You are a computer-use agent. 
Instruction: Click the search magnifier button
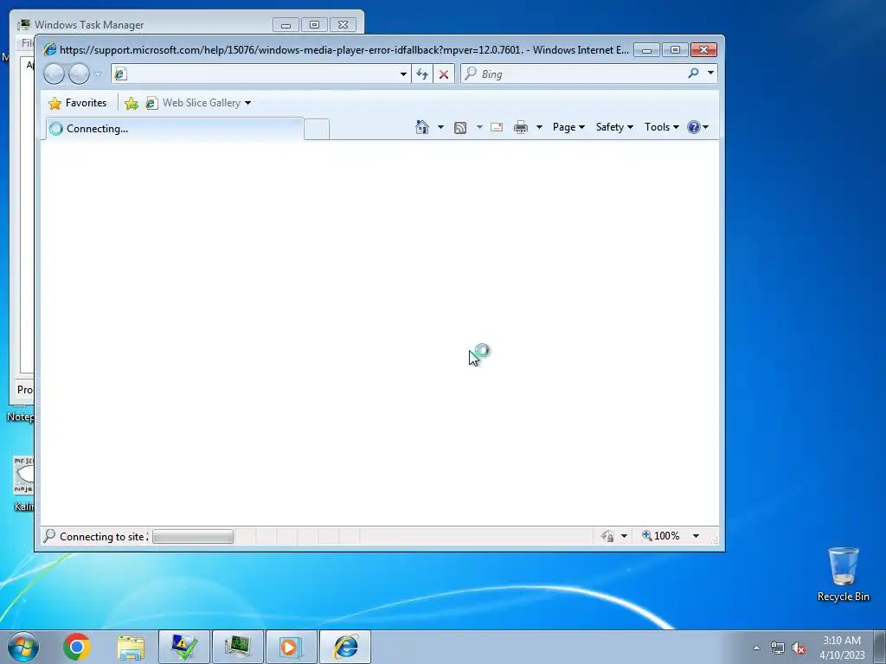point(693,73)
